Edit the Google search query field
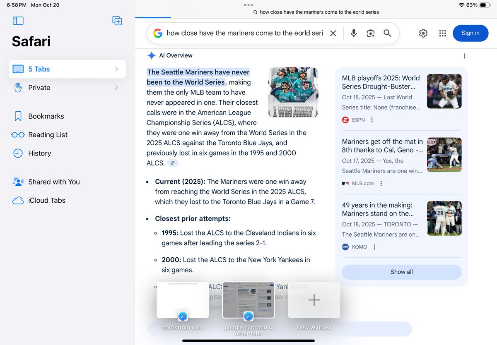 pyautogui.click(x=245, y=33)
